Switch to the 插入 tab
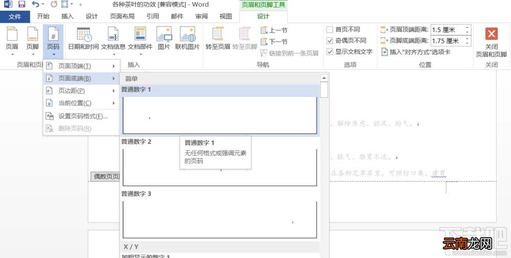This screenshot has height=258, width=511. 67,16
